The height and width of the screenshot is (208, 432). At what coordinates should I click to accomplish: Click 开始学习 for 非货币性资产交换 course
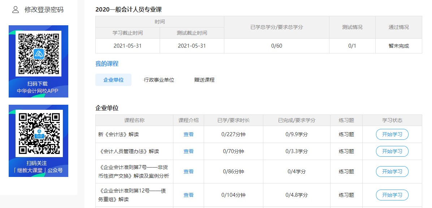(392, 172)
